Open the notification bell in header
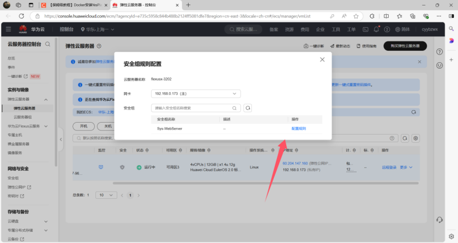Screen dimensions: 458x243 [x=376, y=29]
